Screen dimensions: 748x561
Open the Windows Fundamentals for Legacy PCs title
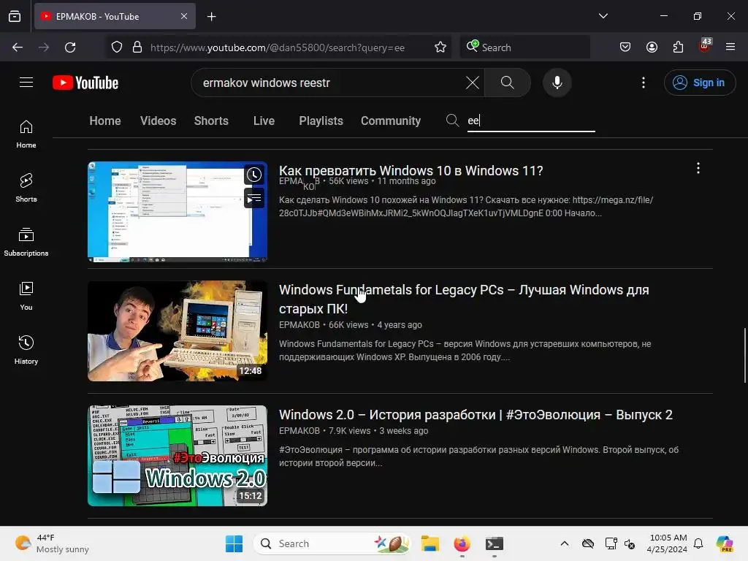464,299
